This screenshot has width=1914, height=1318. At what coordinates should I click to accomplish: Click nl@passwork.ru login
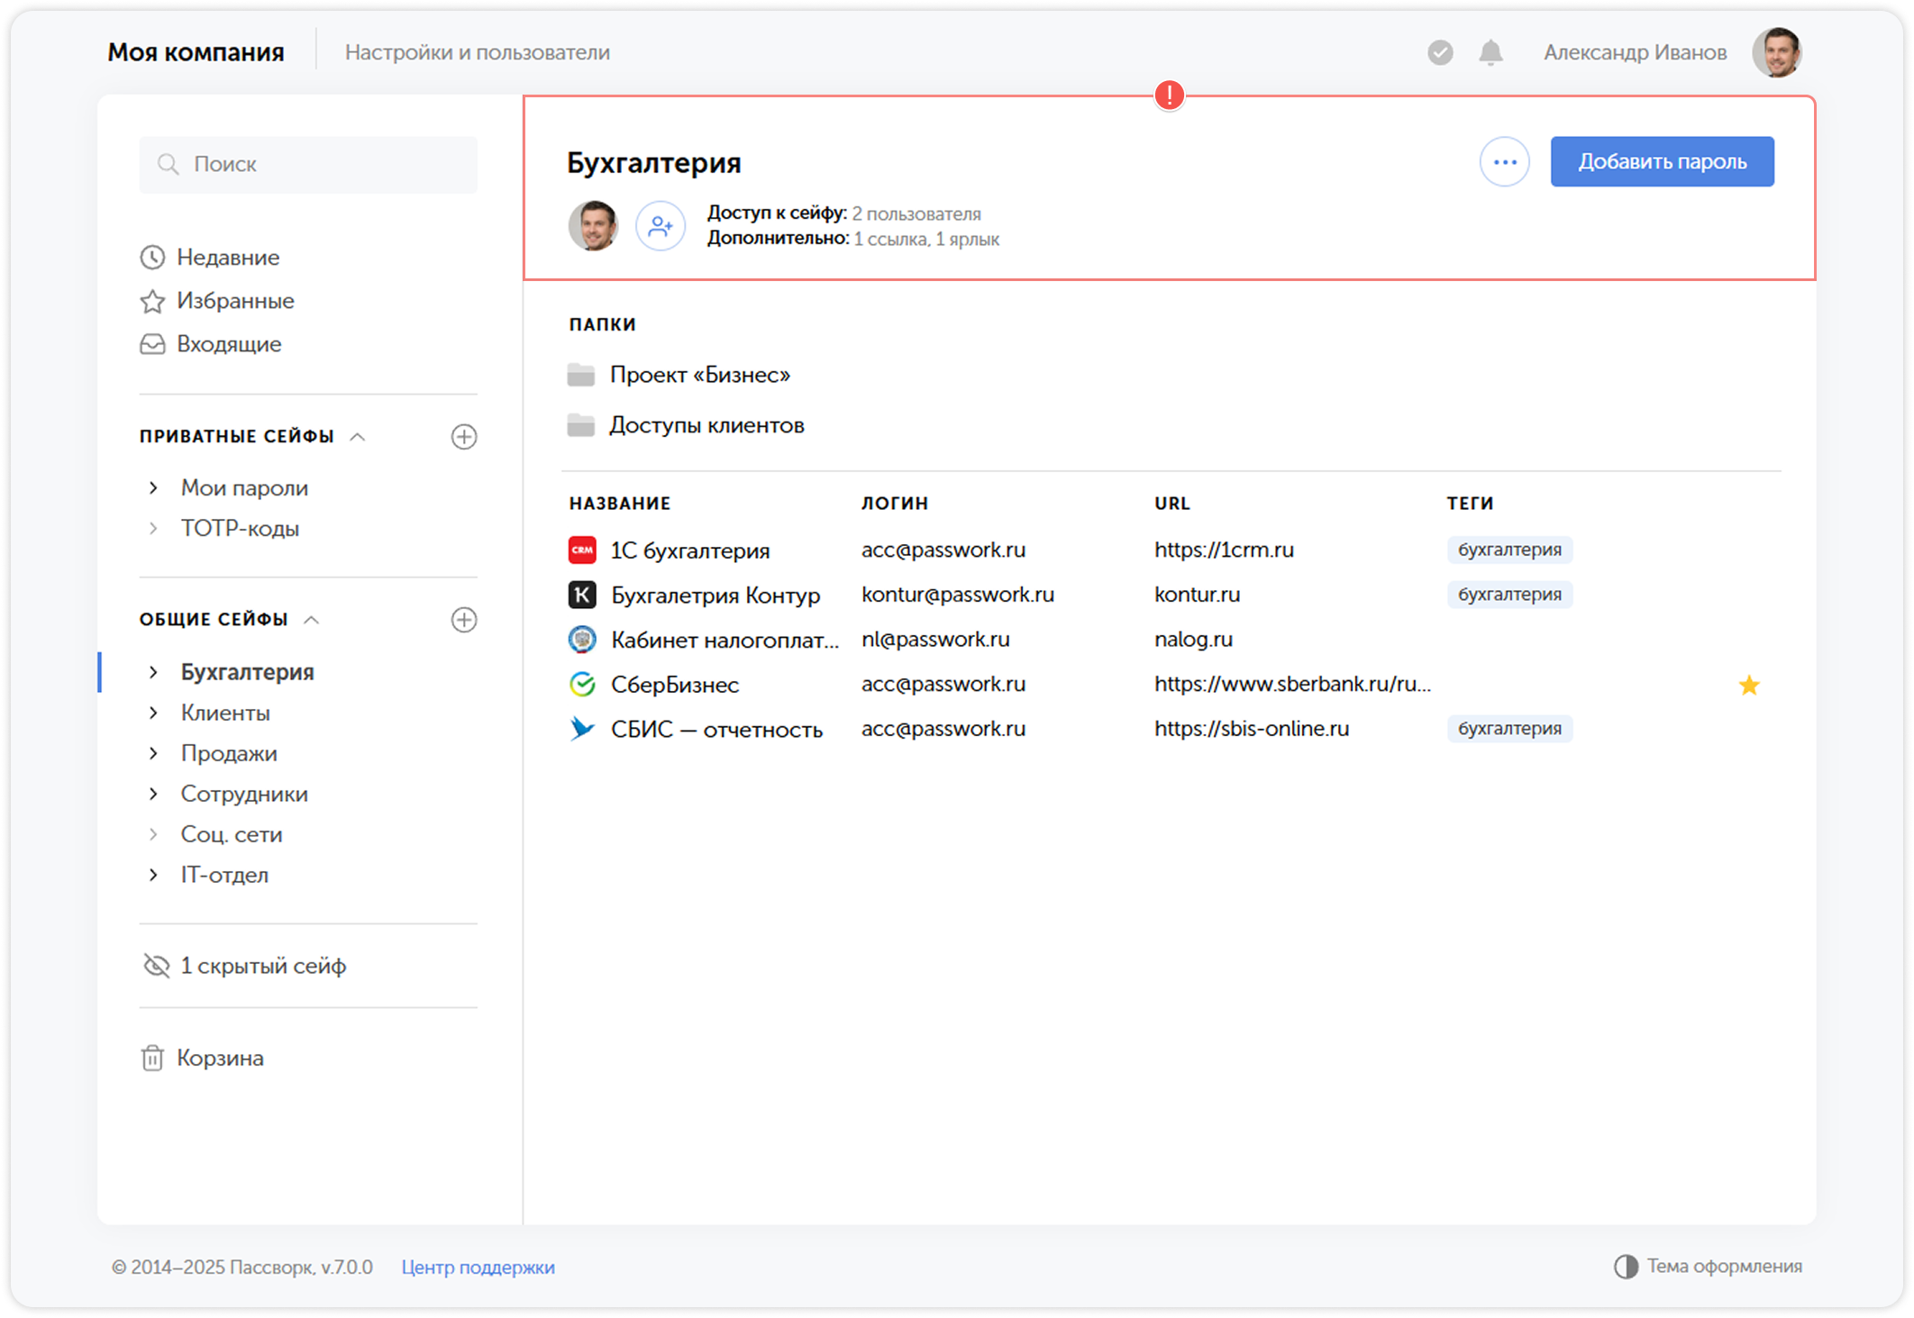click(x=935, y=640)
